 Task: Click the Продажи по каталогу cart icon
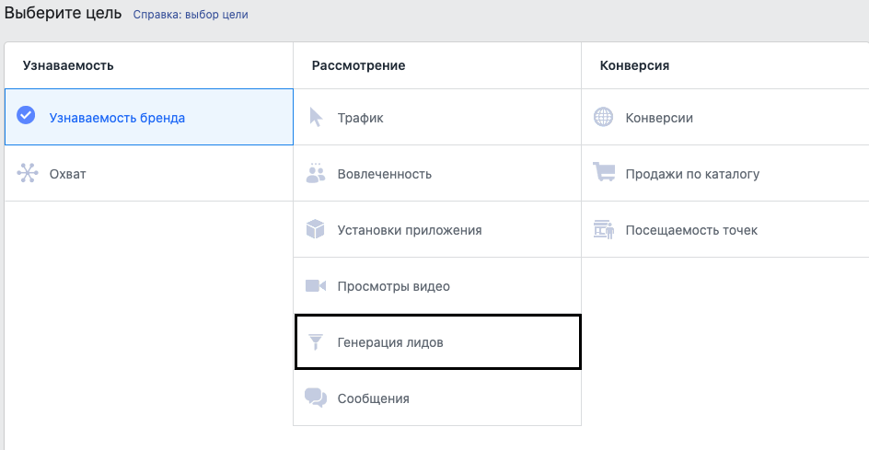tap(604, 172)
